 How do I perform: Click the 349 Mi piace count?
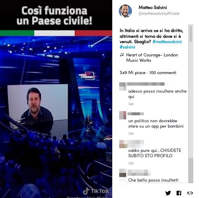coord(132,72)
